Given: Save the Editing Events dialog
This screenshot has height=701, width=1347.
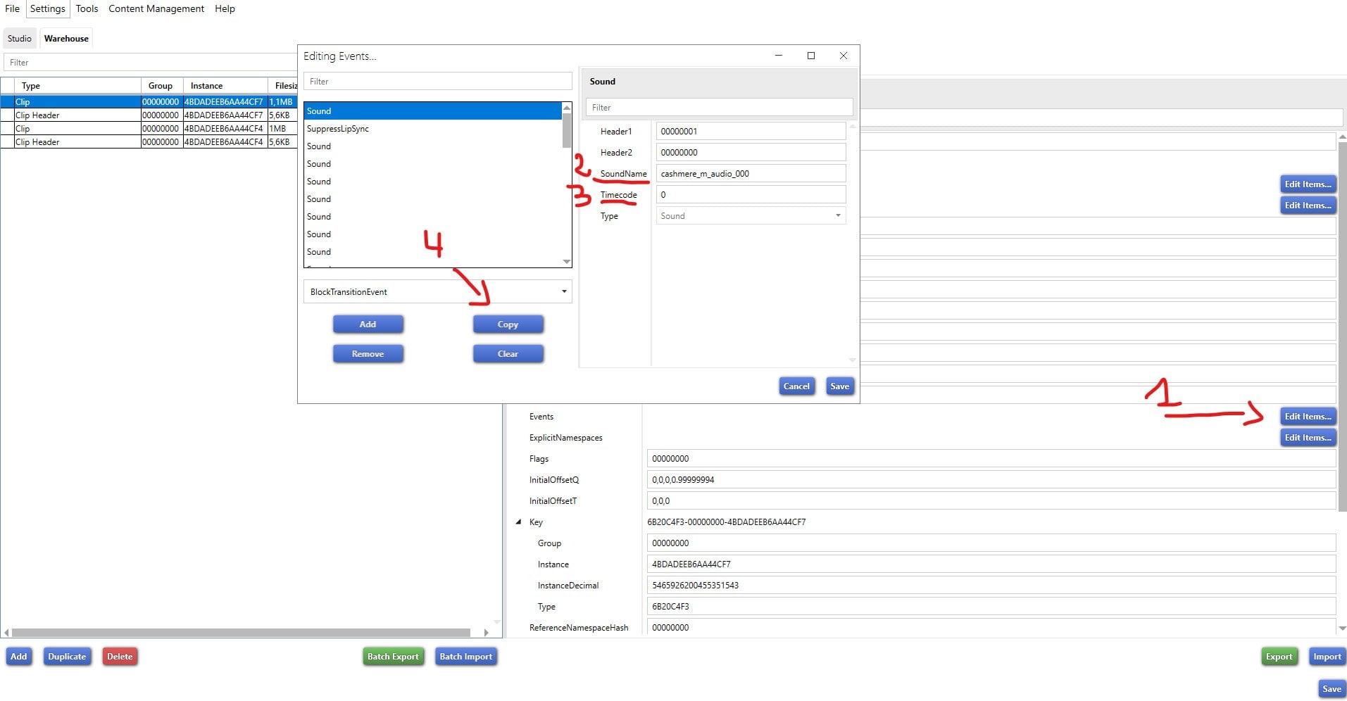Looking at the screenshot, I should click(x=839, y=386).
